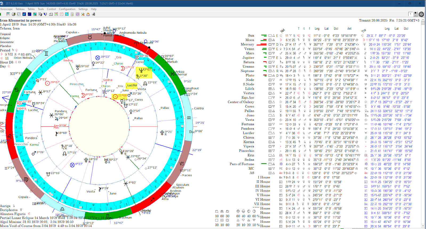
Task: Open the crossed tools settings icon
Action: point(83,14)
